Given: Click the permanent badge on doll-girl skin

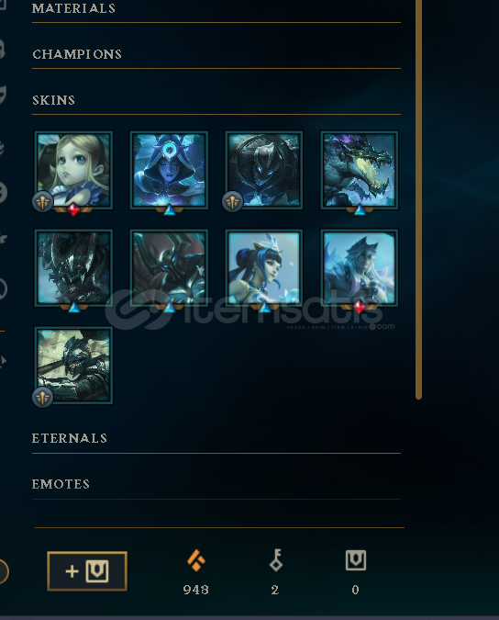Looking at the screenshot, I should tap(42, 202).
